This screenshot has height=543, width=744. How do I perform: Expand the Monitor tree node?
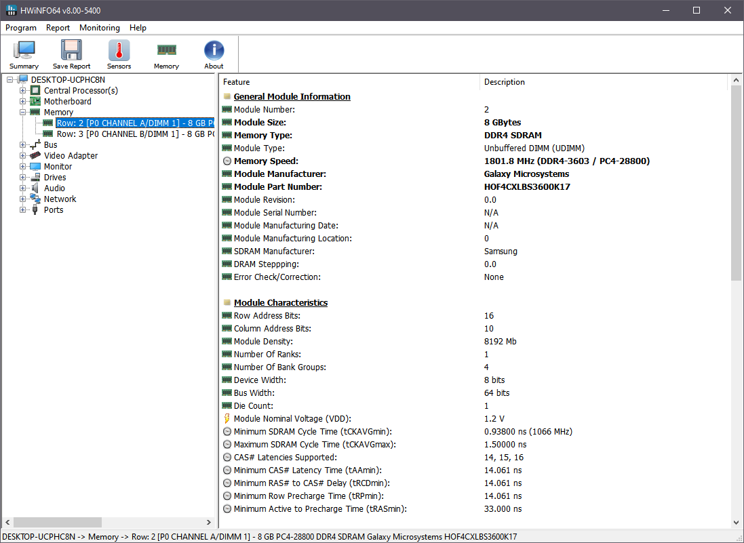point(22,167)
